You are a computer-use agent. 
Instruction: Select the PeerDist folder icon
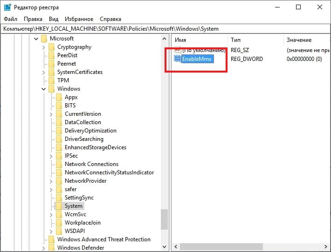point(51,55)
